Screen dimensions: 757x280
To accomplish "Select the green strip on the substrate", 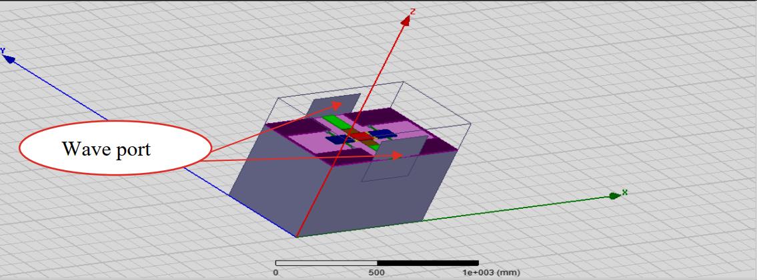I will pyautogui.click(x=336, y=121).
